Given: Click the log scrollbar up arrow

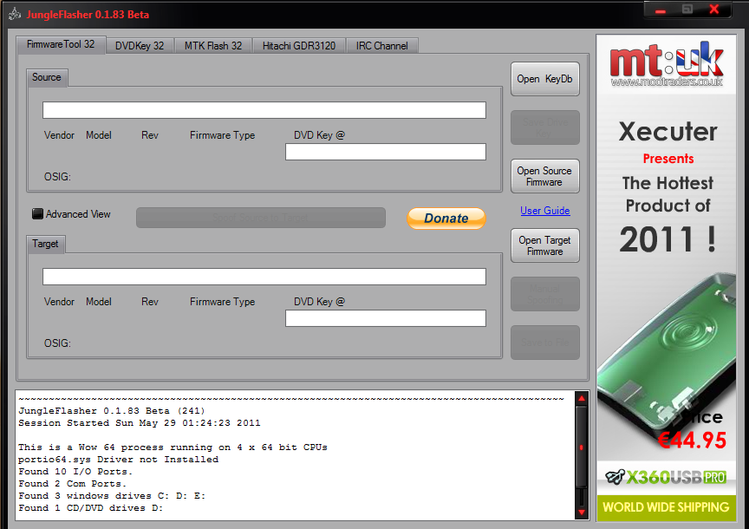Looking at the screenshot, I should (x=582, y=399).
